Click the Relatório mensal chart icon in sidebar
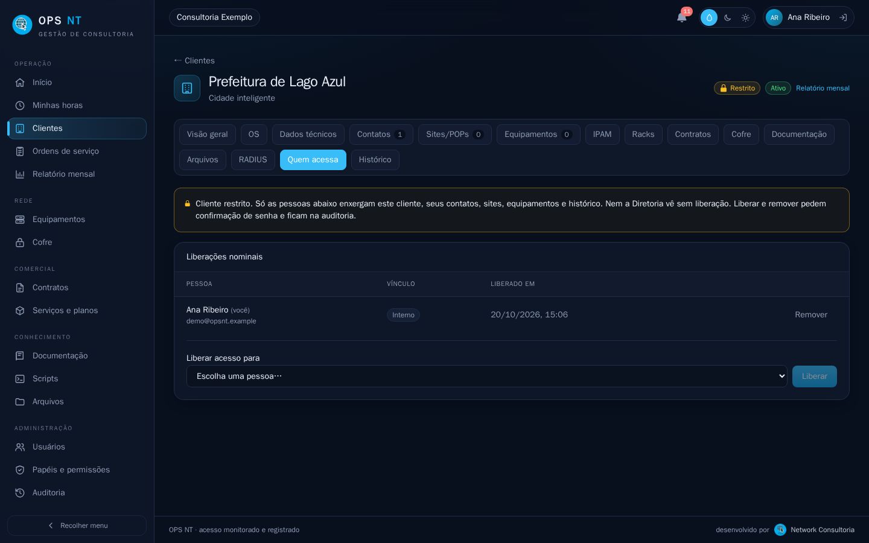 20,174
